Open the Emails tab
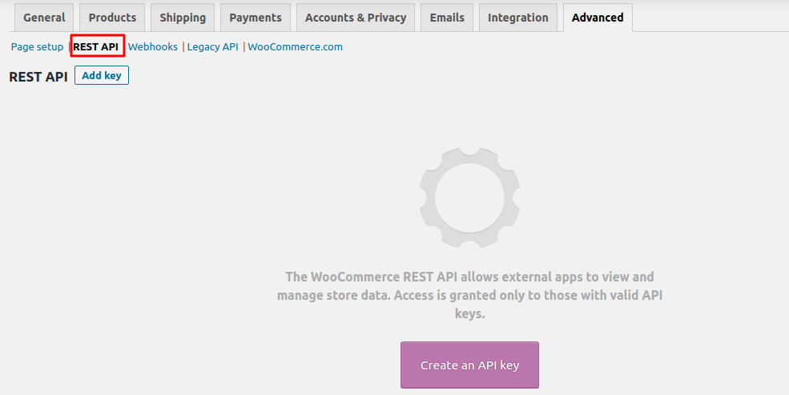 (447, 18)
